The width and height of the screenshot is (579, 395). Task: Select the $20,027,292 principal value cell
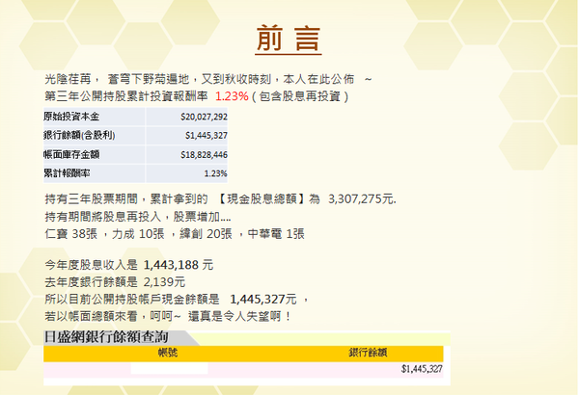(204, 116)
